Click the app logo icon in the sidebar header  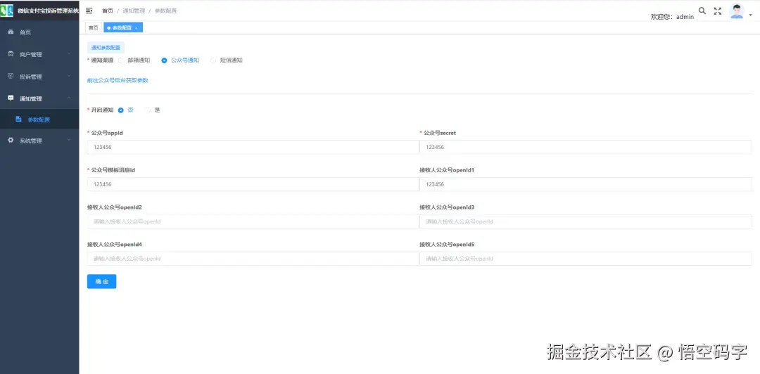coord(7,11)
